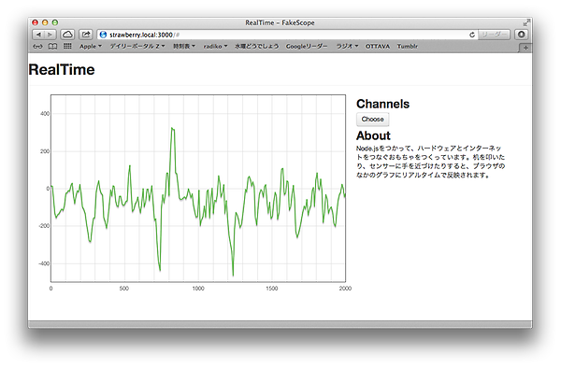Go back with the Safari back arrow

pos(38,35)
